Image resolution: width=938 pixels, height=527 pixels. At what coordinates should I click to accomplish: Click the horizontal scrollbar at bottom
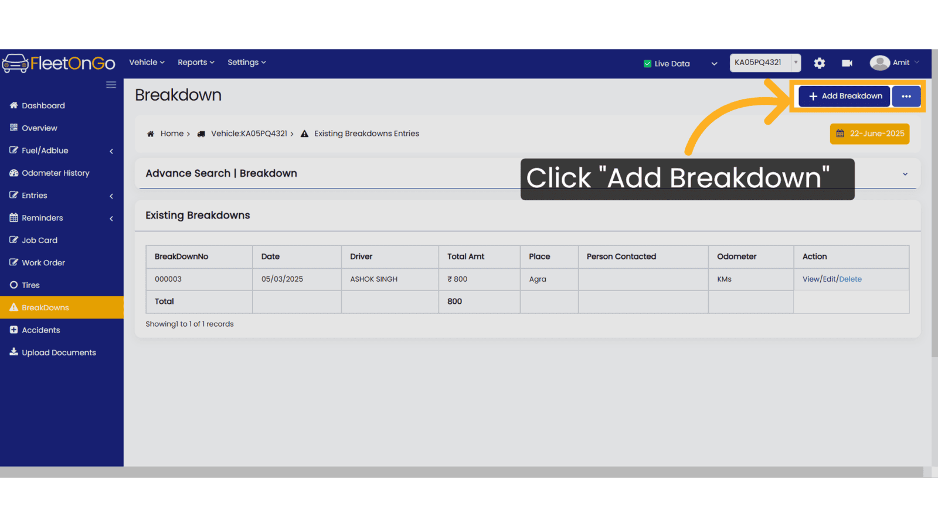[x=461, y=472]
